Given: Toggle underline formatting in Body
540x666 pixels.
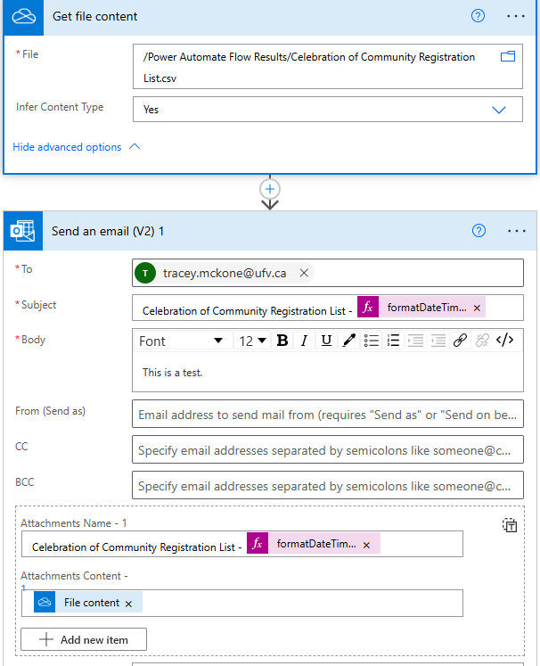Looking at the screenshot, I should coord(326,341).
